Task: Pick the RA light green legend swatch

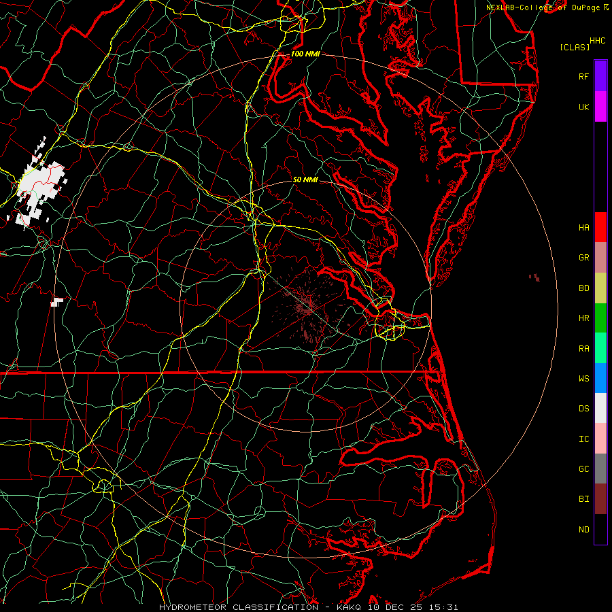Action: pos(600,348)
